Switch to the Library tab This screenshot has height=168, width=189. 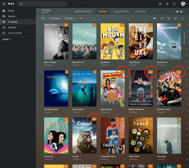pos(103,11)
